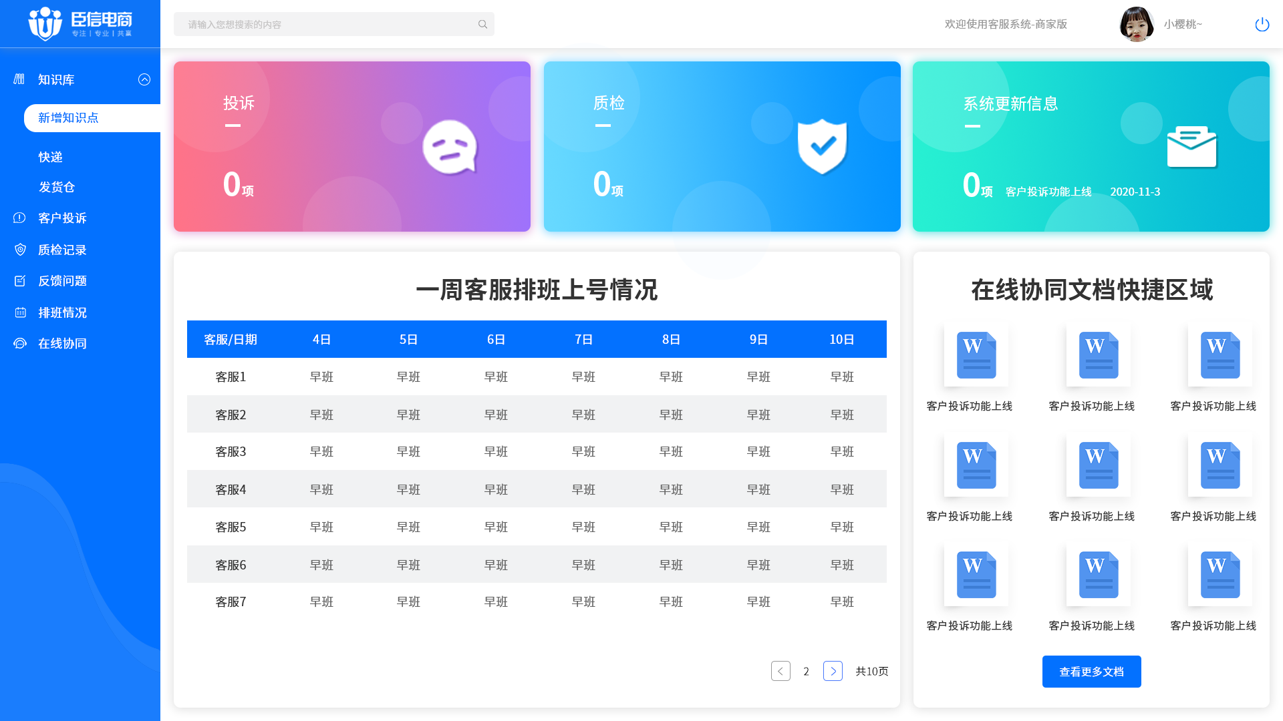1283x721 pixels.
Task: Click the quality check shield icon
Action: pos(822,146)
